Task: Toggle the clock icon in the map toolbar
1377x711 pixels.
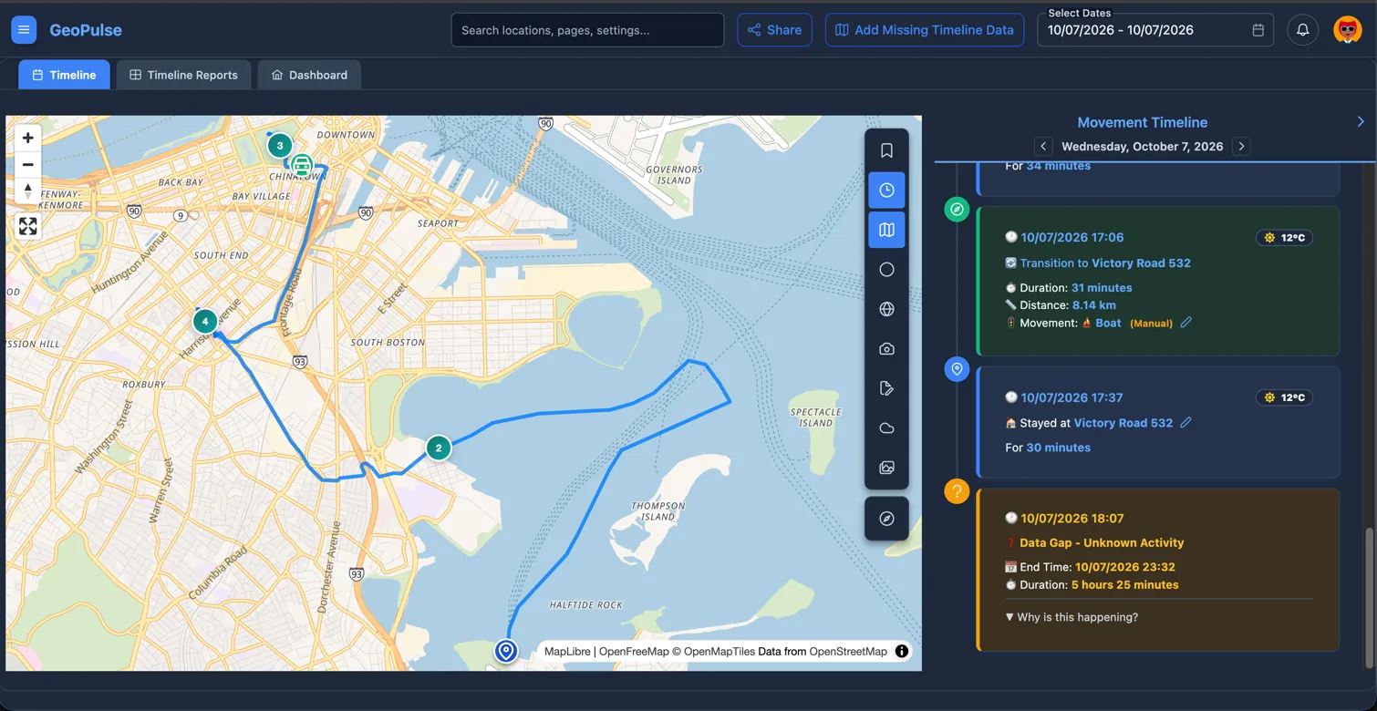Action: click(x=886, y=191)
